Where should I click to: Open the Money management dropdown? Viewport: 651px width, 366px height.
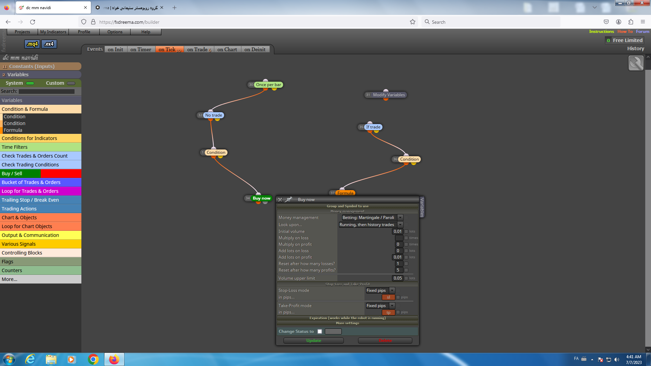click(x=372, y=218)
